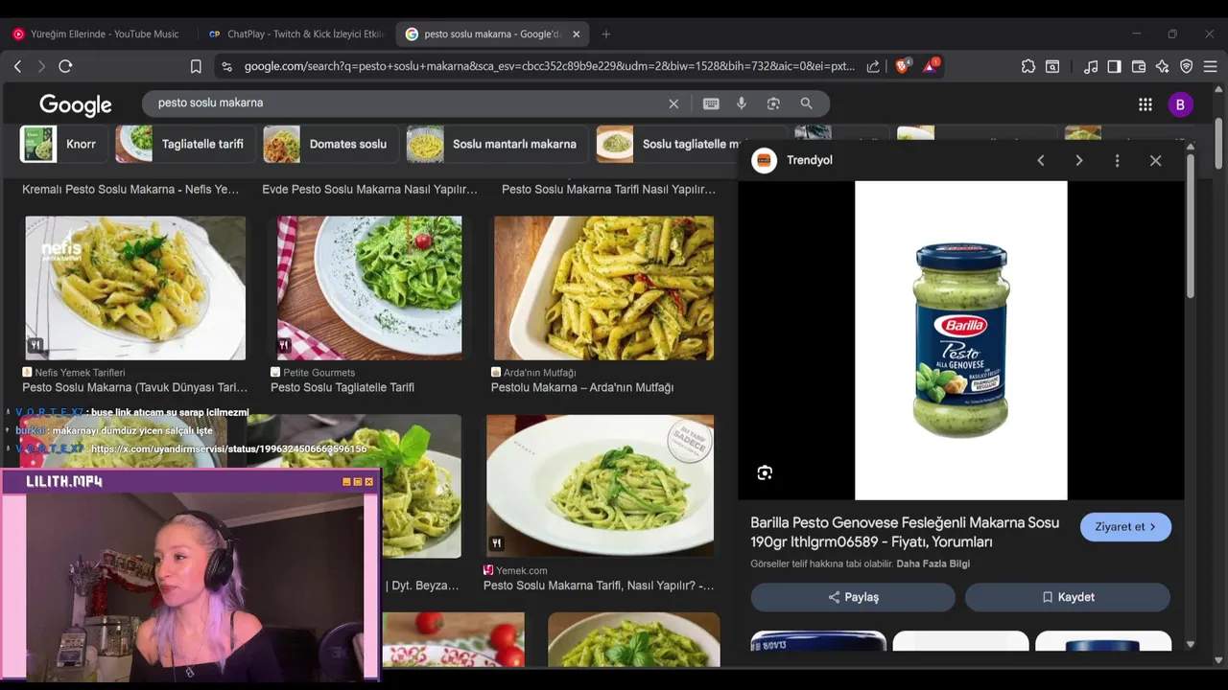Open the Brave VPN shield icon
Image resolution: width=1228 pixels, height=690 pixels.
(1187, 66)
